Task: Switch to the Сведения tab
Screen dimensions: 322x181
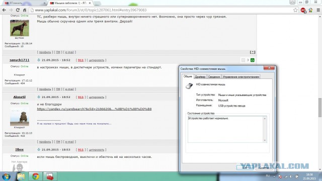Action: click(214, 77)
